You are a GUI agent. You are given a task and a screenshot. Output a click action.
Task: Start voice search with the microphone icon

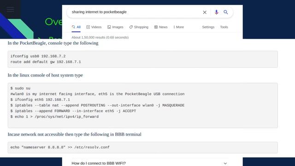216,12
